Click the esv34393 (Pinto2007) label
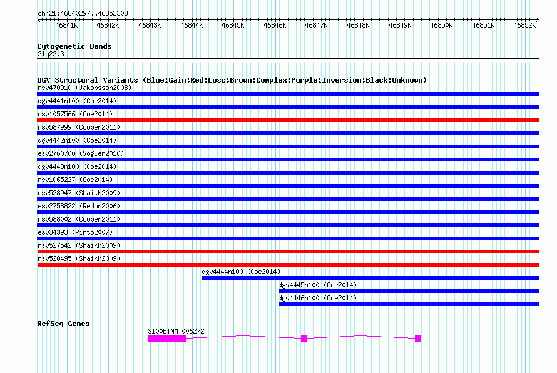557x373 pixels. point(75,232)
